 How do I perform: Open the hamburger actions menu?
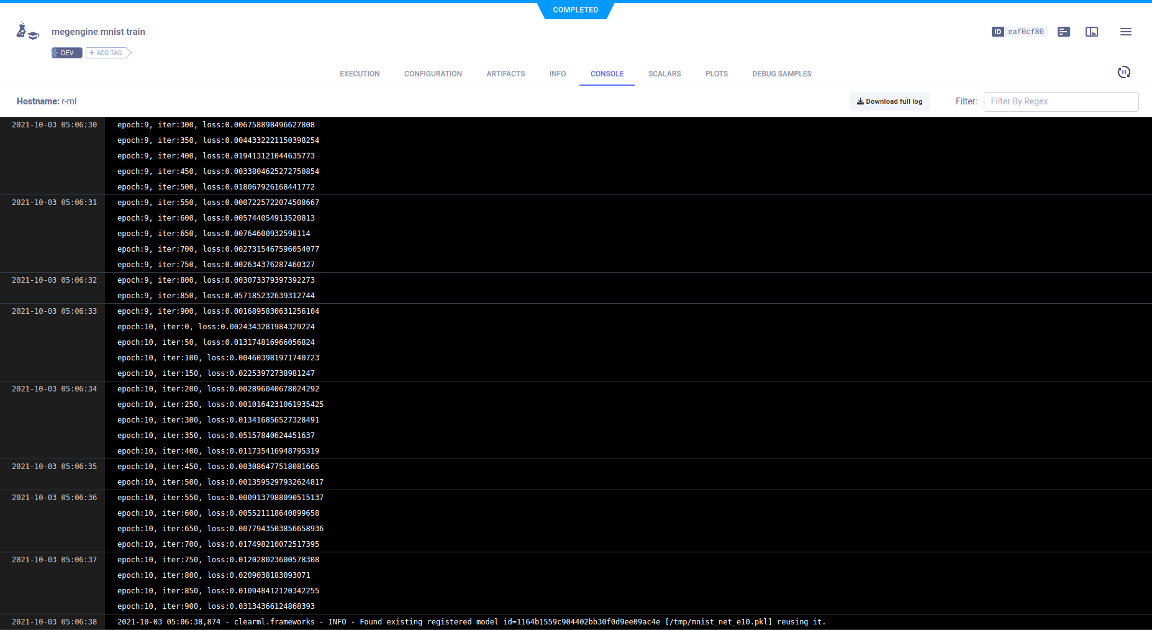coord(1125,32)
